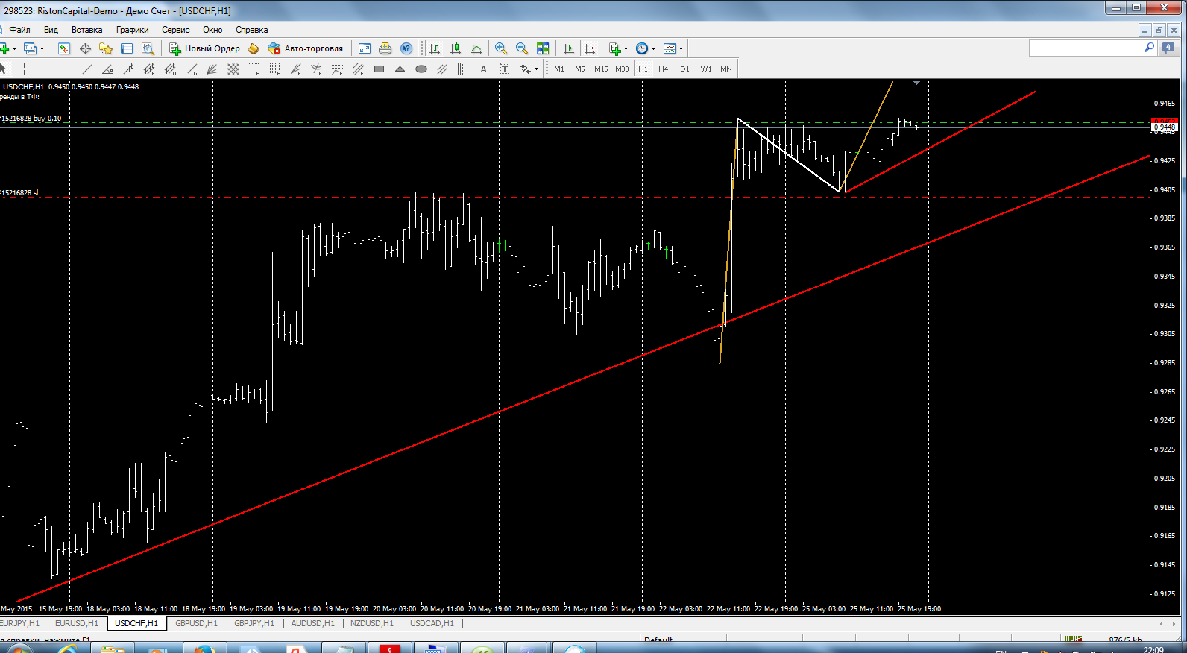Switch to GBPUSD,H1 chart tab

click(x=196, y=623)
